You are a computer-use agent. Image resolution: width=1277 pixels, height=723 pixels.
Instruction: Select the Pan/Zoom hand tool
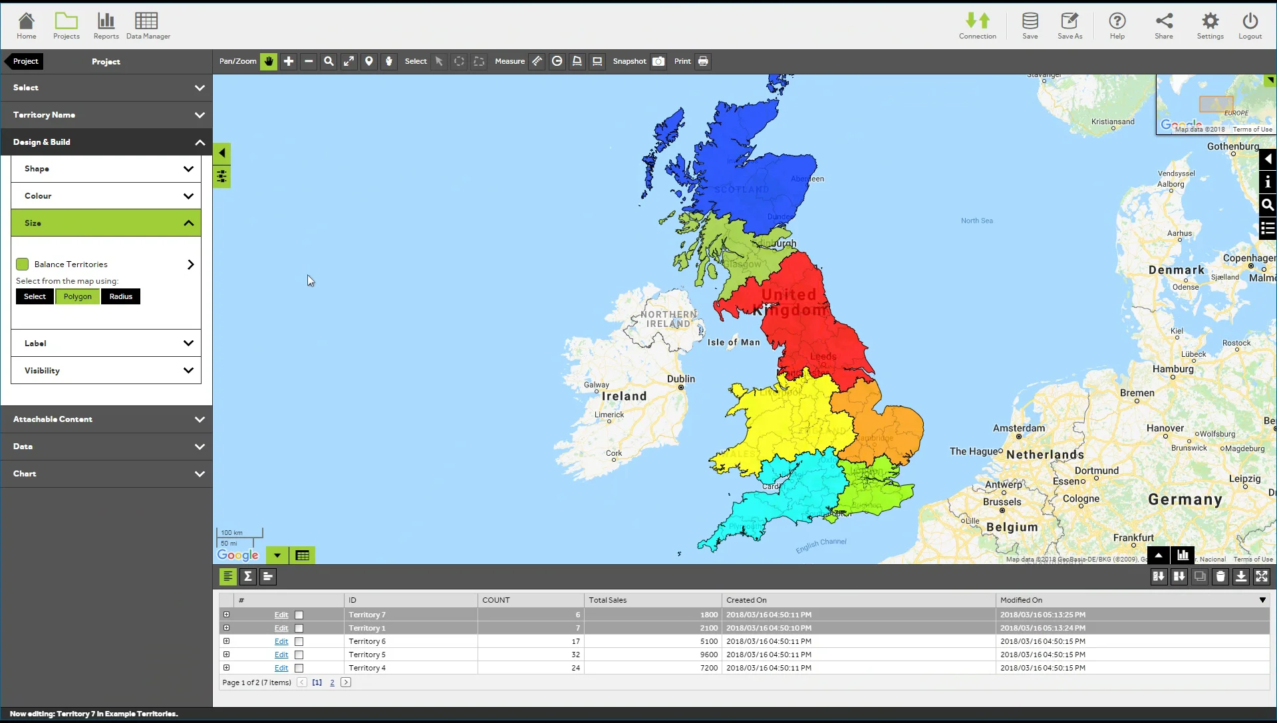(x=268, y=61)
